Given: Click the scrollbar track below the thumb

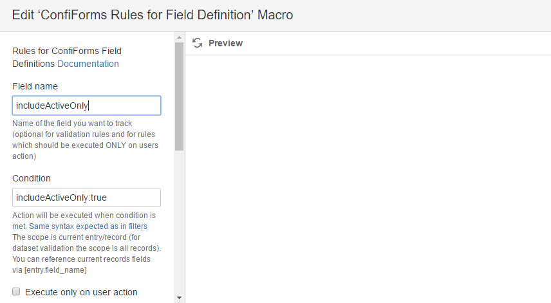Looking at the screenshot, I should click(x=179, y=225).
